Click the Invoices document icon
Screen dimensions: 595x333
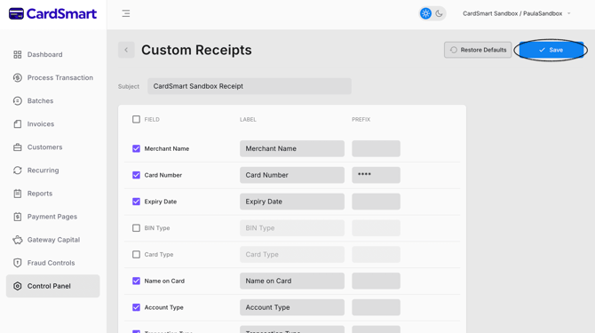18,124
